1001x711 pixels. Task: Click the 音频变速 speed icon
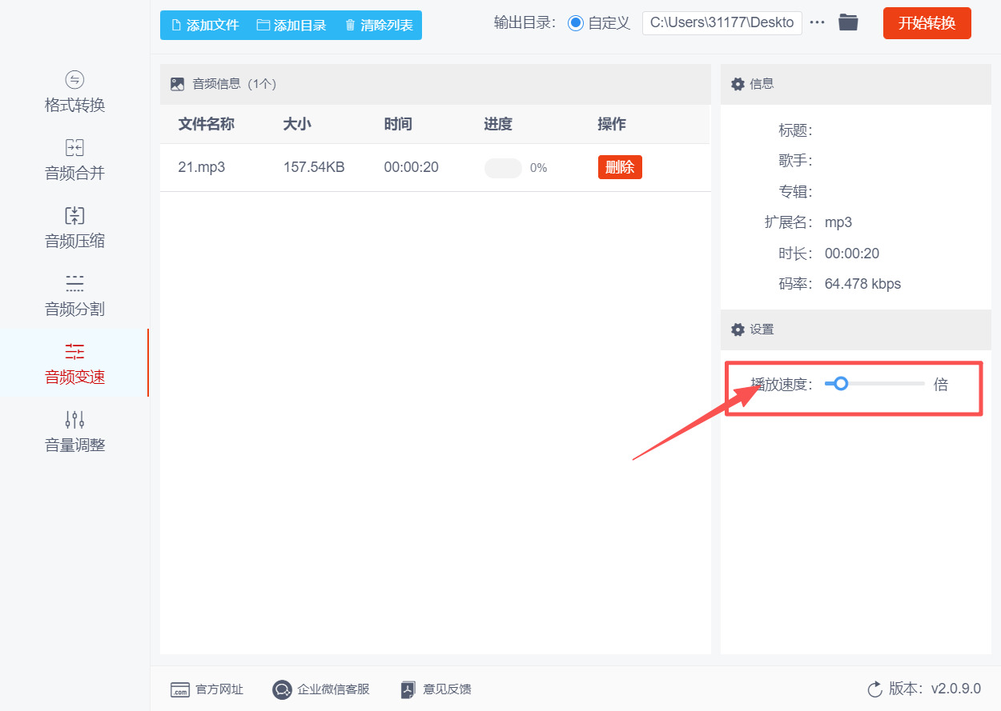(x=74, y=351)
